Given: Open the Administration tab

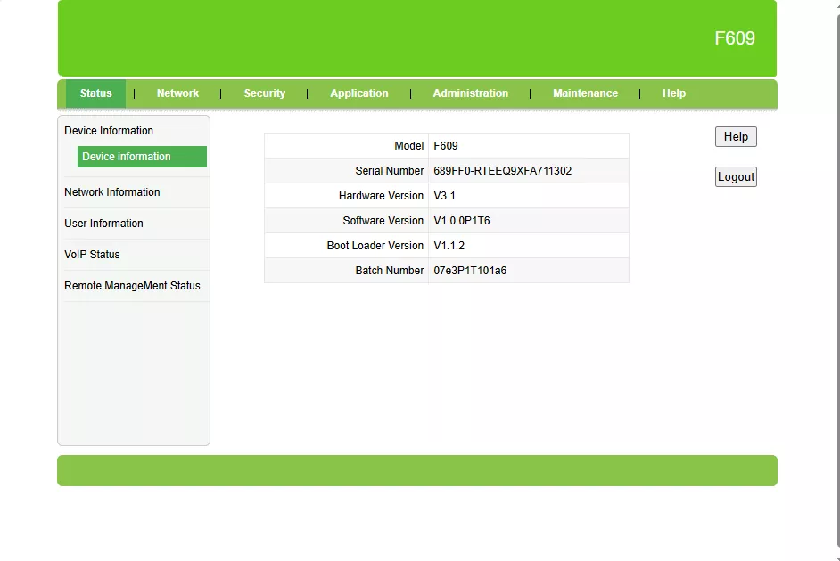Looking at the screenshot, I should click(470, 93).
